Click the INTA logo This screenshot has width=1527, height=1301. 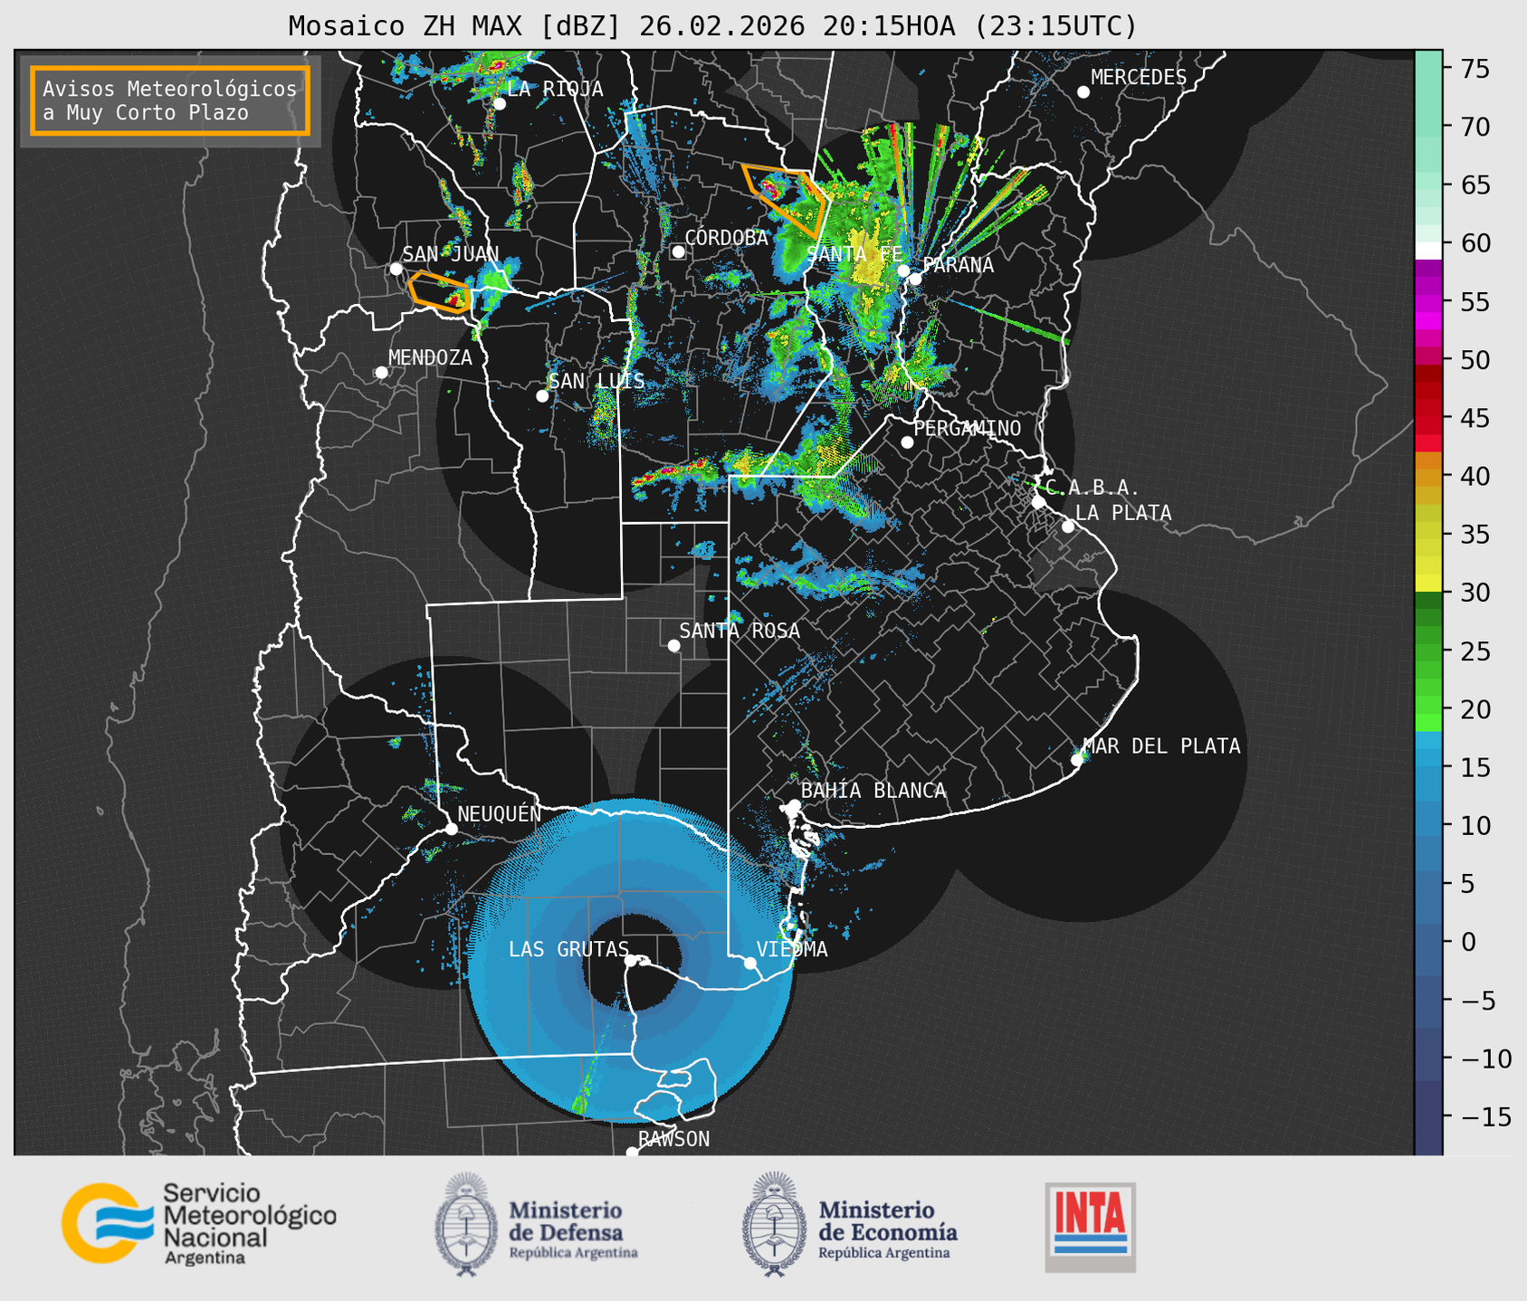click(1090, 1227)
